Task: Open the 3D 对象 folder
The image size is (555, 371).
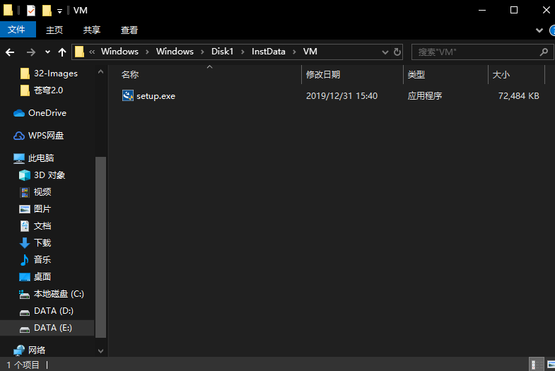Action: 49,175
